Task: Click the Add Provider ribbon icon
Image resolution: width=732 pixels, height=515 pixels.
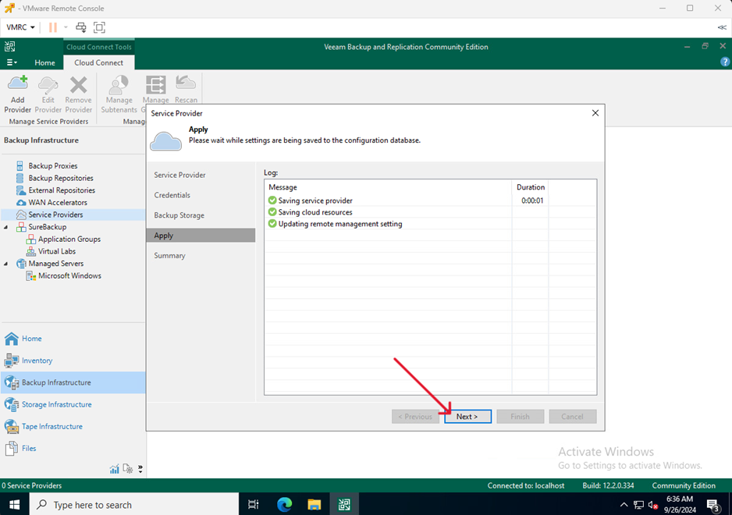Action: pos(17,94)
